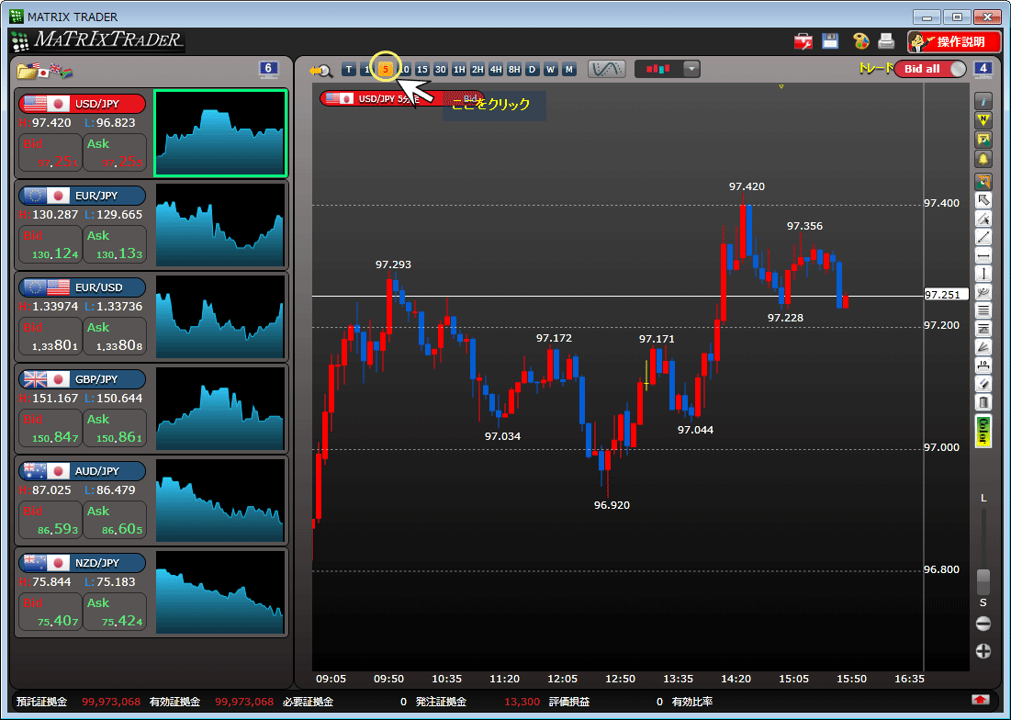
Task: Select the diagonal trend line tool
Action: click(983, 237)
